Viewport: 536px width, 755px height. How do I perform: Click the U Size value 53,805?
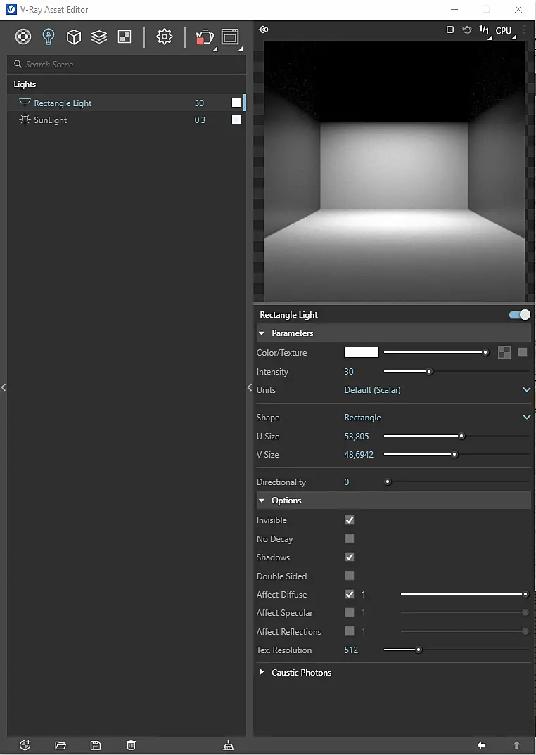[356, 437]
